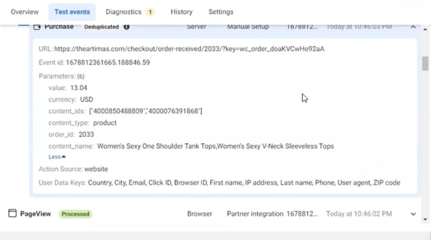Collapse the Purchase event row chevron

coord(413,27)
